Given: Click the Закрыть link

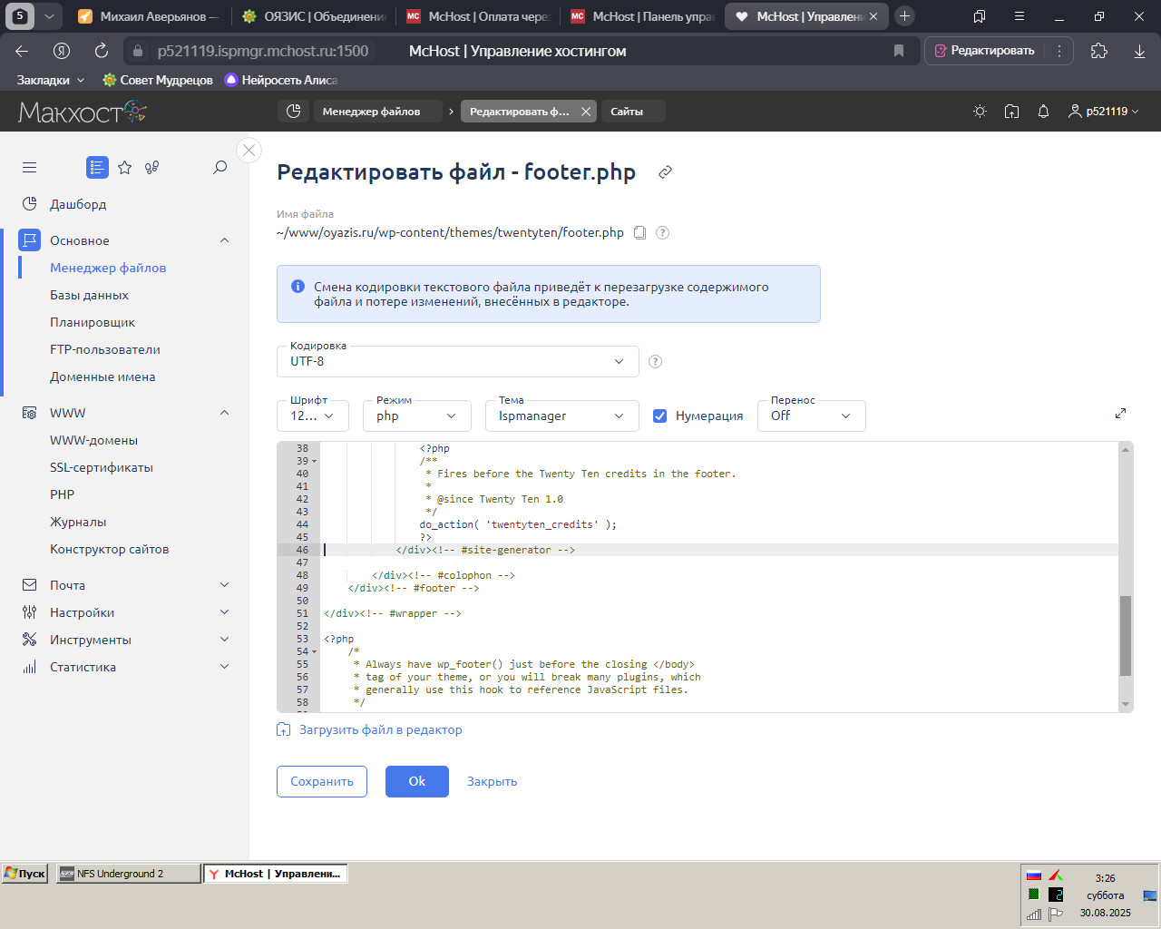Looking at the screenshot, I should pos(492,781).
